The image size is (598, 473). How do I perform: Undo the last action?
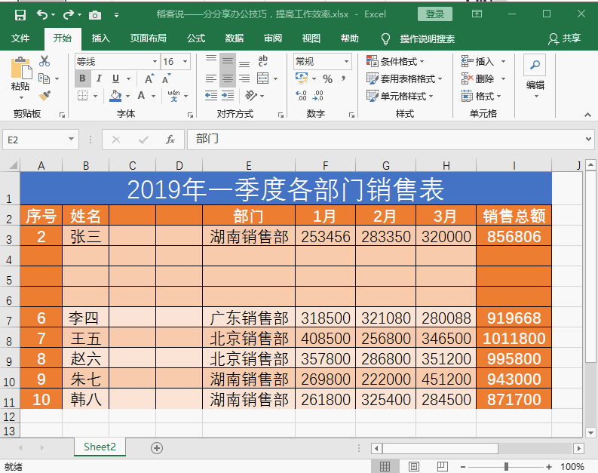tap(42, 14)
